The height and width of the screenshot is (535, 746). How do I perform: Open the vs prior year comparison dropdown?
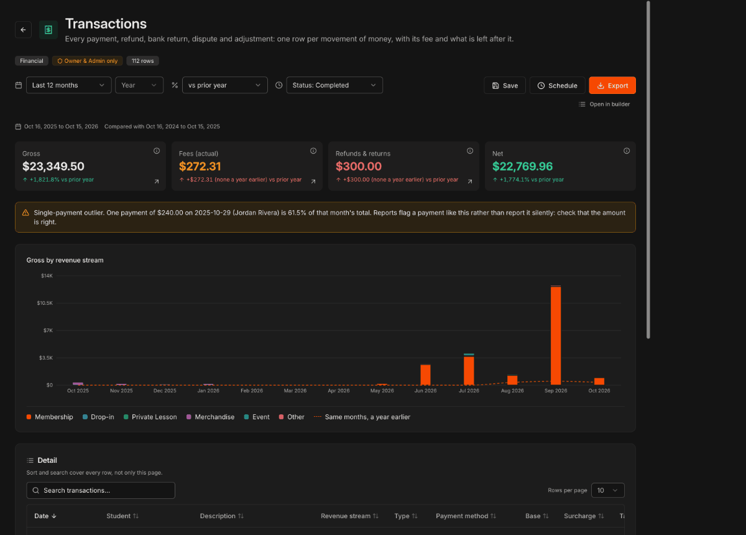[225, 85]
